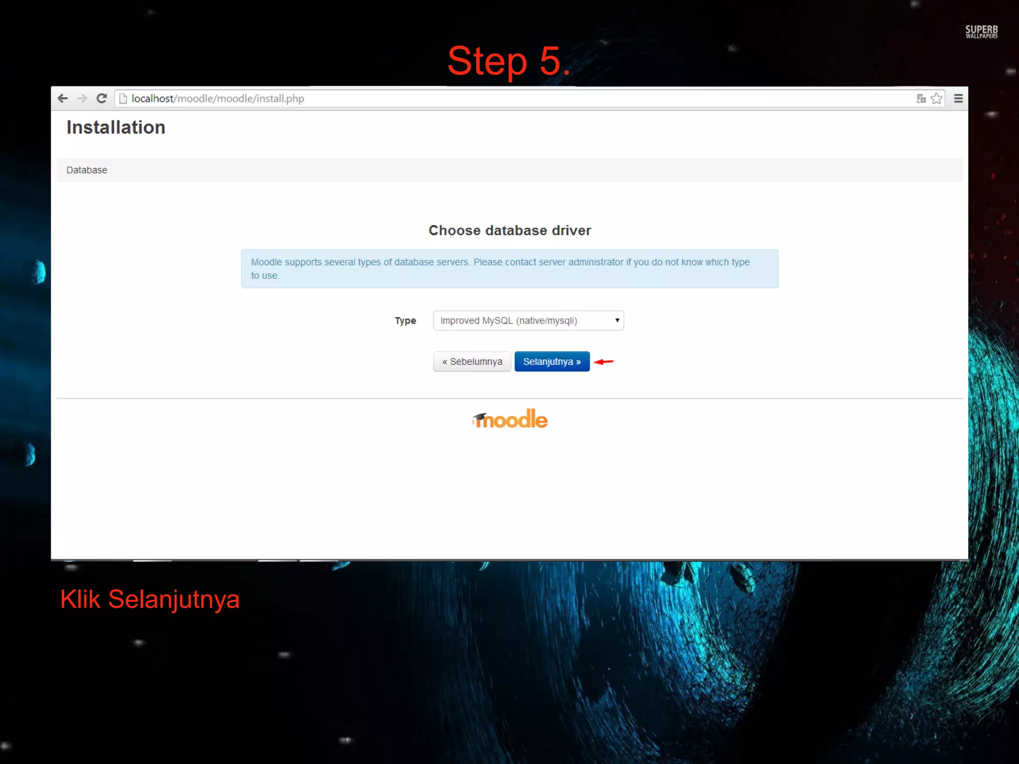Click the Installation heading
The width and height of the screenshot is (1019, 764).
coord(116,127)
